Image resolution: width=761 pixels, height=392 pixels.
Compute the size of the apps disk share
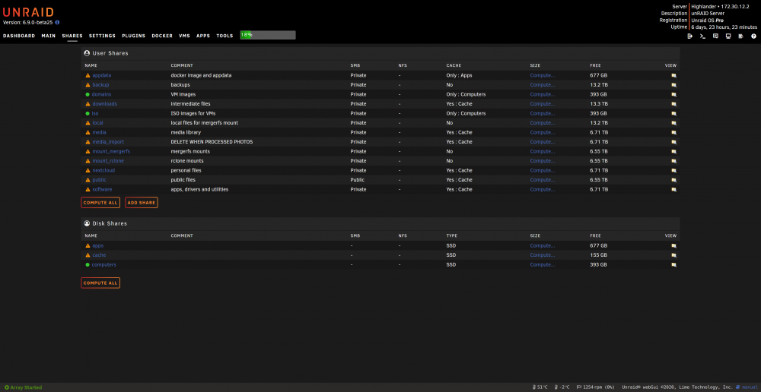tap(543, 245)
